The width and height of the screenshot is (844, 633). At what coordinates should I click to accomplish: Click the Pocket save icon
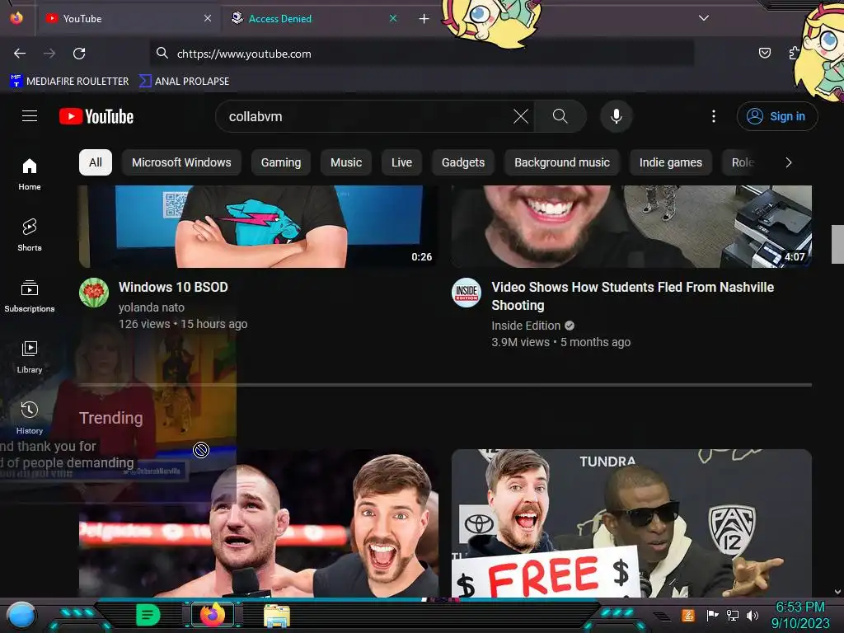click(764, 53)
